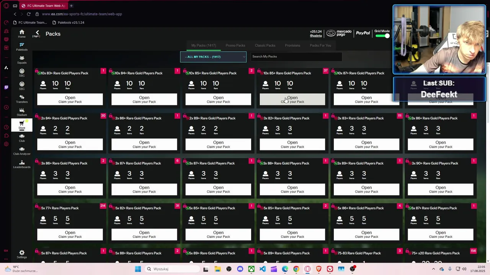Image resolution: width=490 pixels, height=275 pixels.
Task: Click the 5x 86+ Rare Gold Players Pack title
Action: click(361, 208)
